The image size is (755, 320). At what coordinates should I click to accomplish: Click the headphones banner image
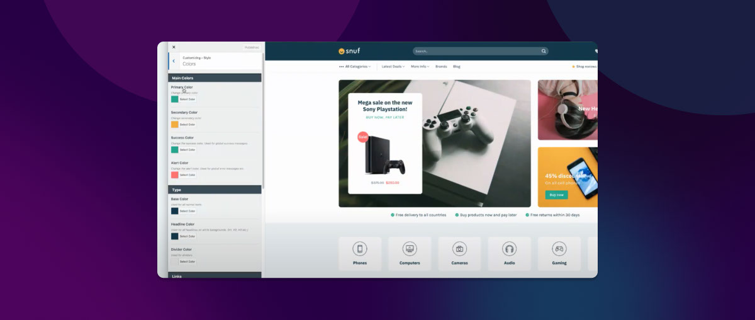[x=568, y=110]
